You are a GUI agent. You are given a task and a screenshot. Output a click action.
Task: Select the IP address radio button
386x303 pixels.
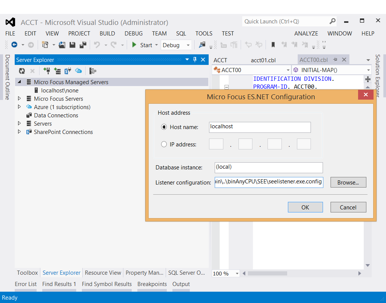[164, 144]
